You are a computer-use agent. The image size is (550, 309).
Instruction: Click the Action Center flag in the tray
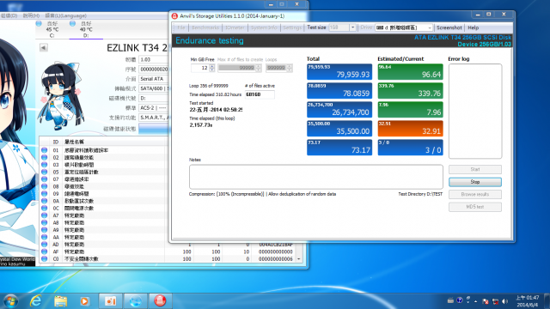486,301
